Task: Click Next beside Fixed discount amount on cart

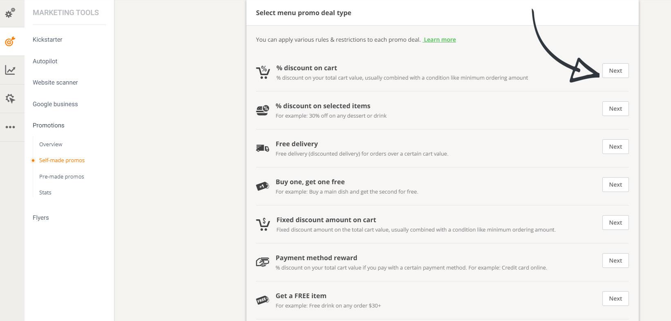Action: tap(615, 223)
